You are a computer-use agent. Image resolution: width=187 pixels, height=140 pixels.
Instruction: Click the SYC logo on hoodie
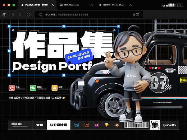pyautogui.click(x=132, y=76)
